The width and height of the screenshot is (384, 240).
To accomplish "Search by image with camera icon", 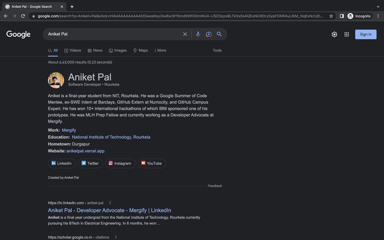I will [209, 34].
